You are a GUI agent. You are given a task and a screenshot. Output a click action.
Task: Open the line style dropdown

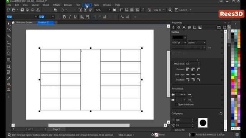point(204,48)
